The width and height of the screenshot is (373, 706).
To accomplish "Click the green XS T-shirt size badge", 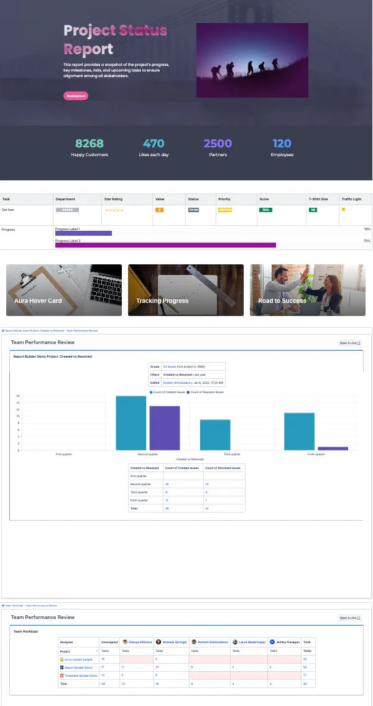I will [x=313, y=210].
